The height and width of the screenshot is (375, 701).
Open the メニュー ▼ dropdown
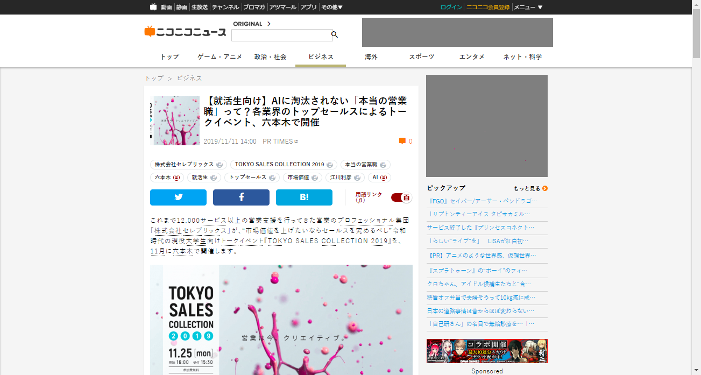tap(528, 7)
